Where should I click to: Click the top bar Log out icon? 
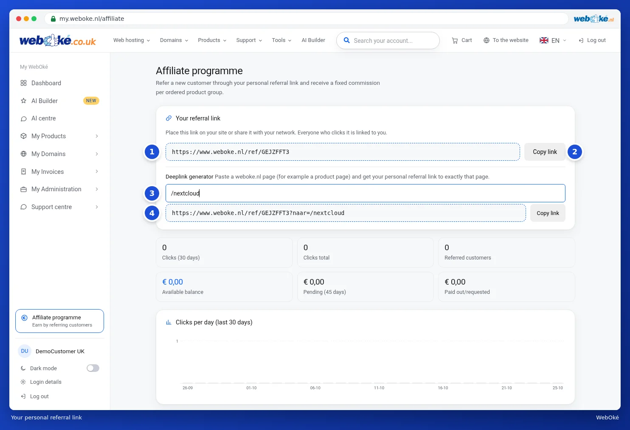[x=581, y=40]
